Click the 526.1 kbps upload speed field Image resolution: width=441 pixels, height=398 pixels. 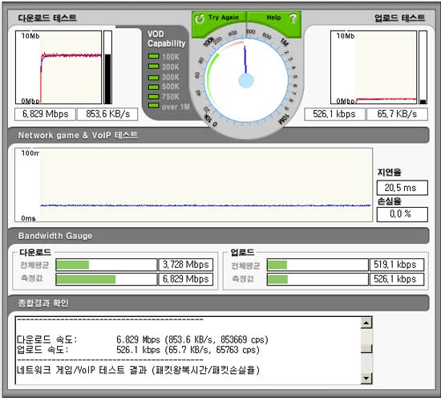click(x=334, y=114)
